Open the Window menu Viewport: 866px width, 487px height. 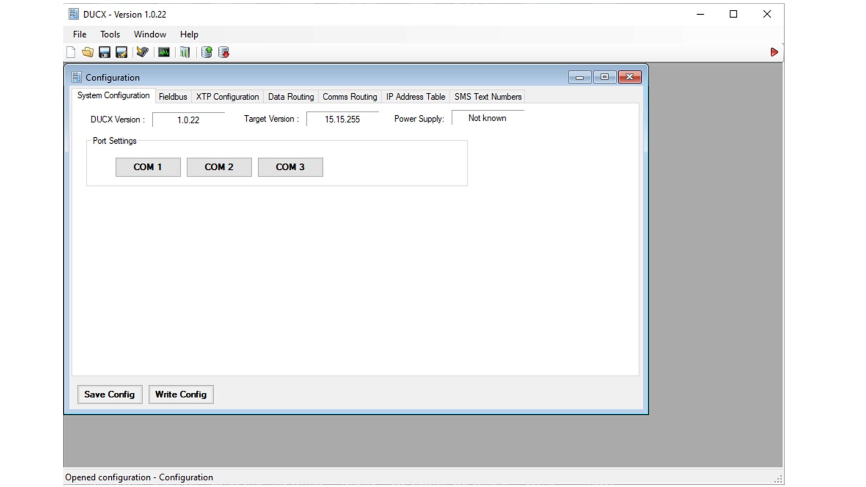150,34
